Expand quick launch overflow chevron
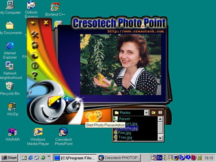 coord(49,156)
